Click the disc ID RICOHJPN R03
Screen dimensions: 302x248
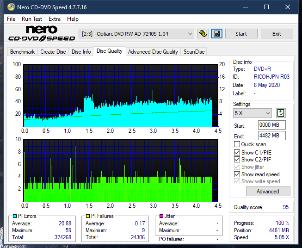click(271, 77)
